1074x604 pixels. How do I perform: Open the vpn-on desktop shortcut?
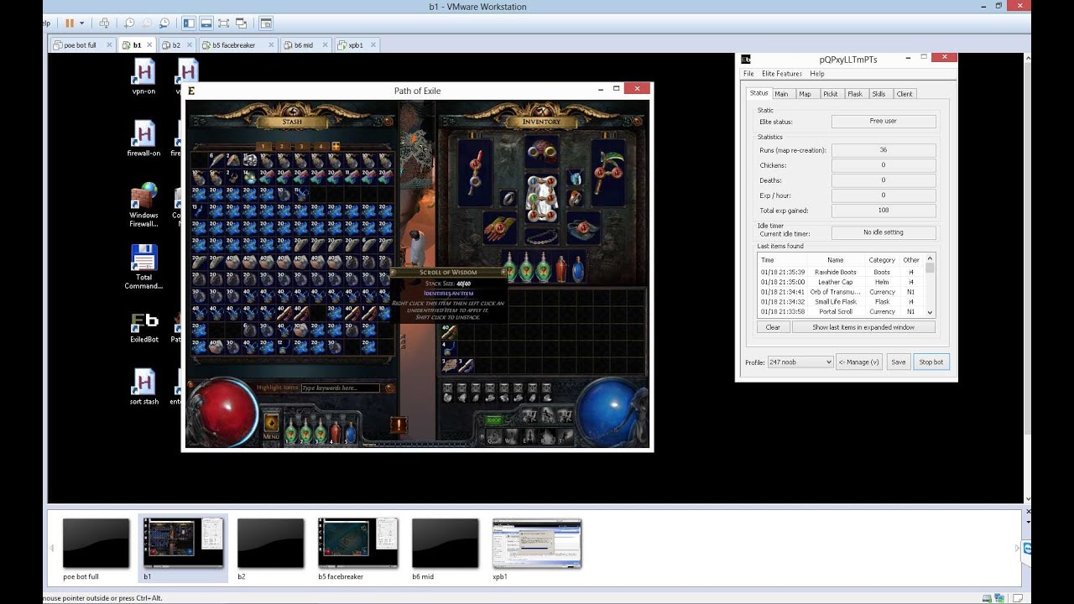click(x=143, y=77)
